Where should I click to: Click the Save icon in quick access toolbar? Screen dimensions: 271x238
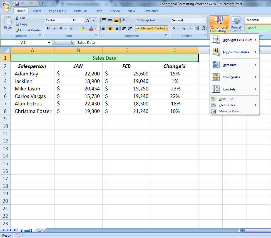[x=17, y=4]
